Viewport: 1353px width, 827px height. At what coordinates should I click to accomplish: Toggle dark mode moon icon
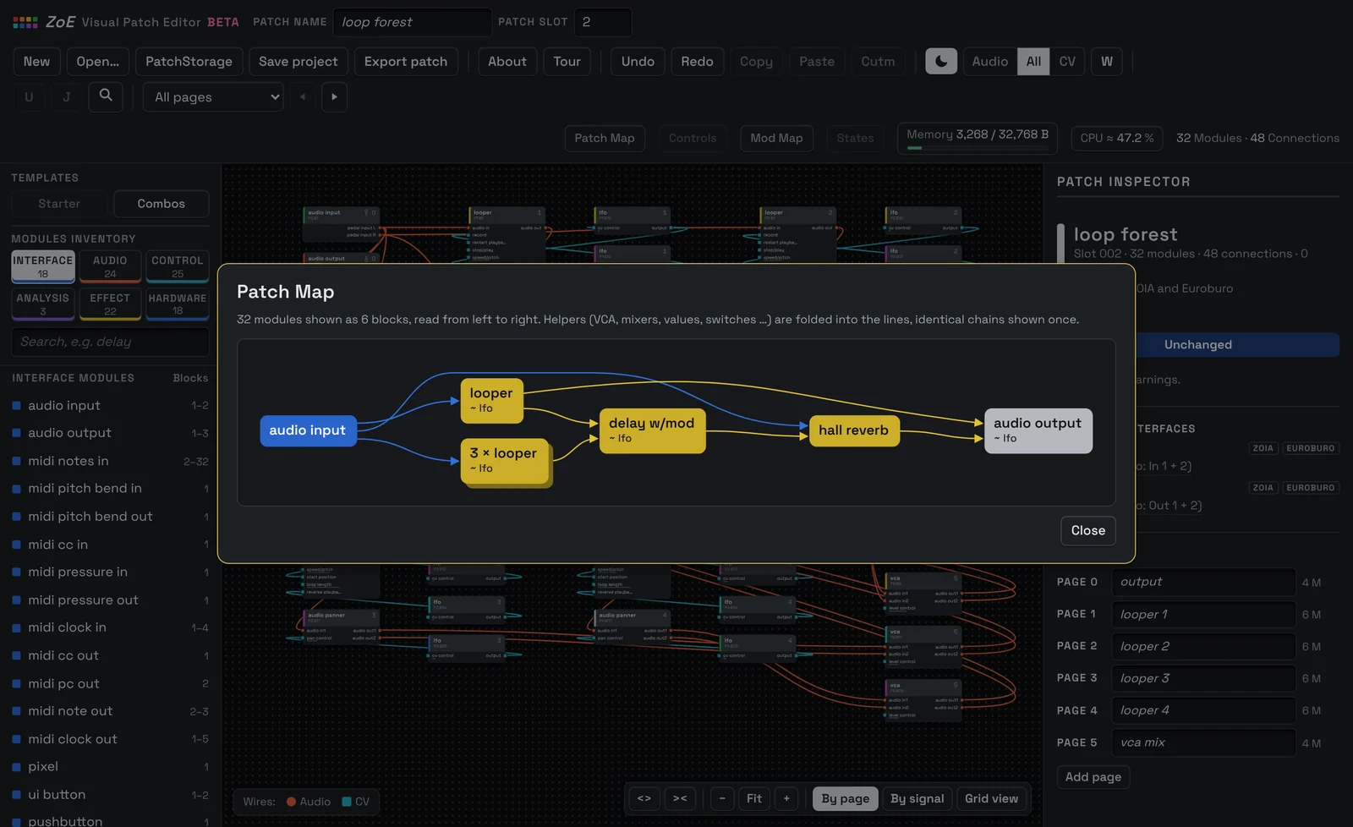point(941,61)
